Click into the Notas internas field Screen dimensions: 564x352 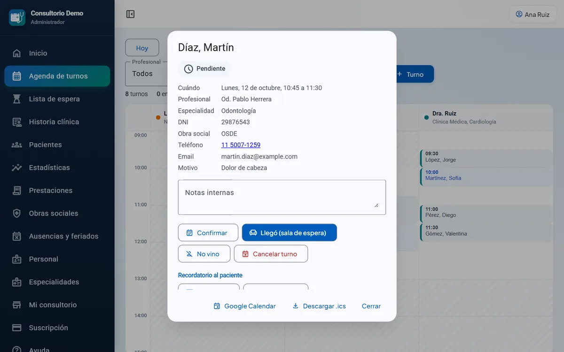282,197
